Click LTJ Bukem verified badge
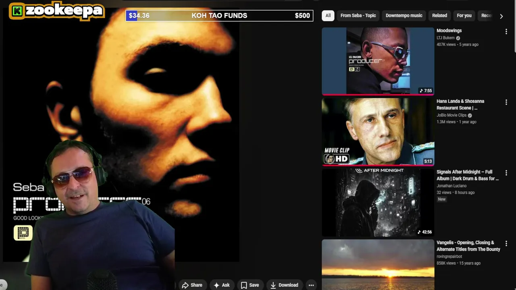This screenshot has width=516, height=290. 458,38
